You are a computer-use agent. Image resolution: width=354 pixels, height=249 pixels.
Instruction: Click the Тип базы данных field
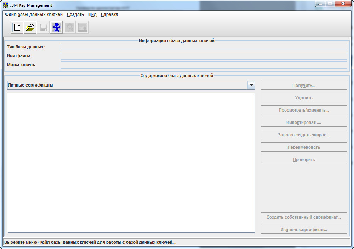tap(204, 47)
